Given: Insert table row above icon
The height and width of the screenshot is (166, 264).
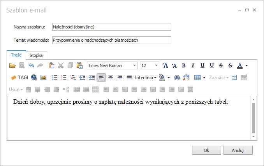Looking at the screenshot, I should pyautogui.click(x=28, y=90).
